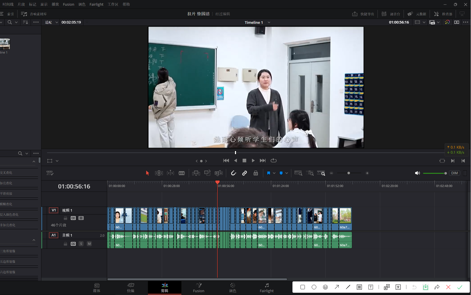Click the speaker volume icon

pos(417,173)
